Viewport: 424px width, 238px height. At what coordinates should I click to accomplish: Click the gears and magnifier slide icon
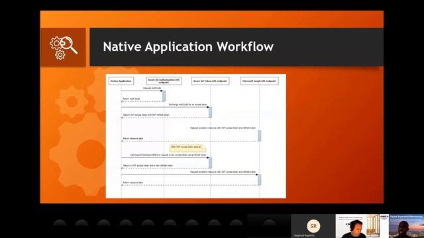tap(64, 48)
